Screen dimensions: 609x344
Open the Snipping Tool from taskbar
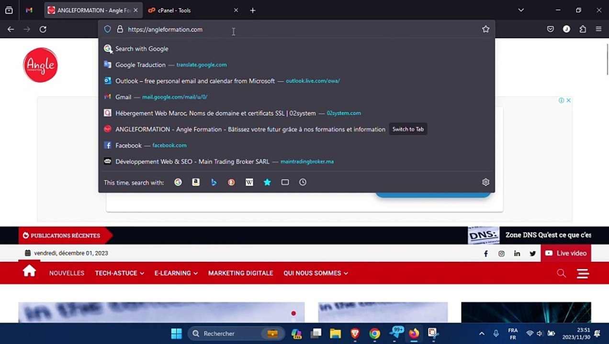point(433,333)
